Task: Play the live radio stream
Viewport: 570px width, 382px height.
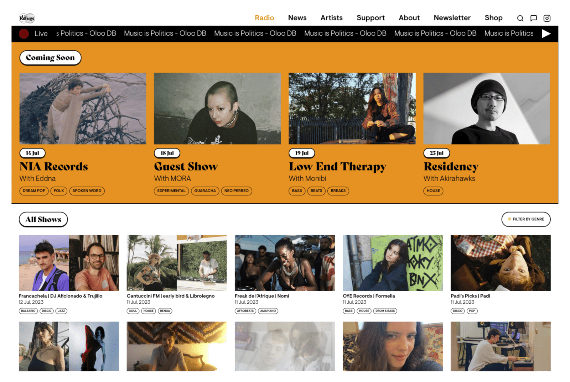Action: click(x=546, y=33)
